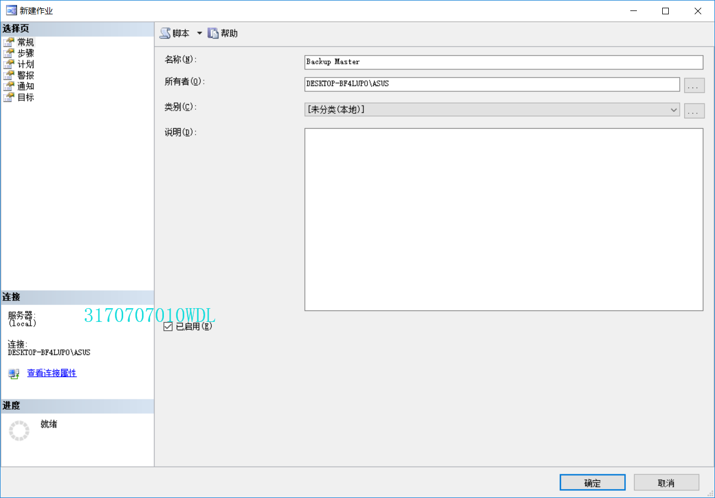Screen dimensions: 715x498
Task: Switch to the 步骤 page
Action: pyautogui.click(x=26, y=53)
